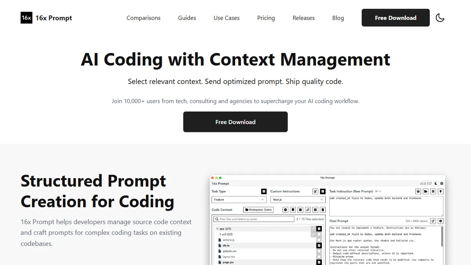Click inside the Task Instruction text area
The image size is (471, 265).
point(386,206)
